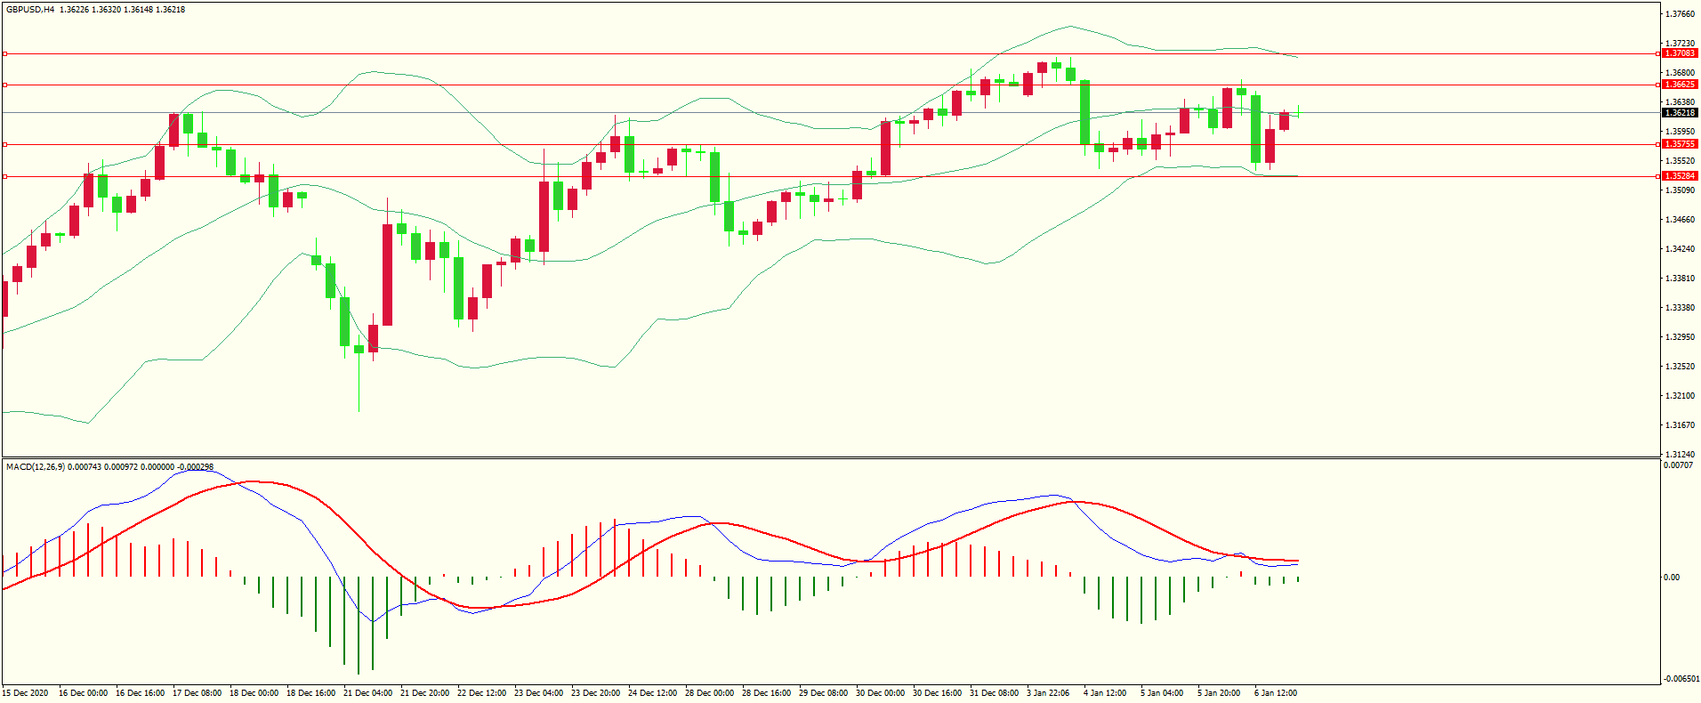This screenshot has height=703, width=1701.
Task: Click the GBPUSD,H4 chart title text
Action: point(29,10)
